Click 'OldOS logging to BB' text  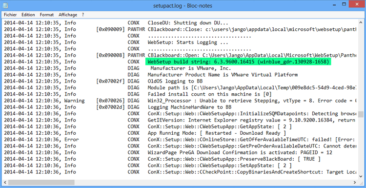[175, 81]
